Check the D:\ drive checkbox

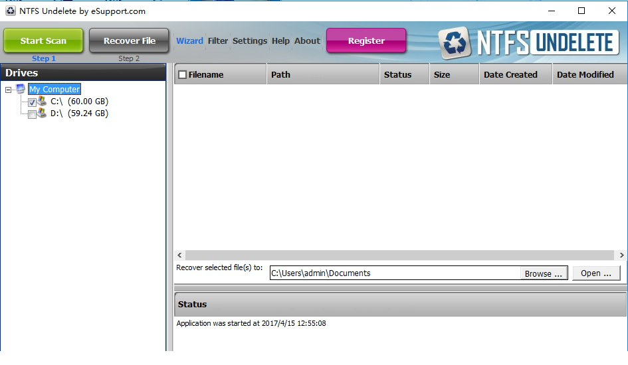pos(32,115)
